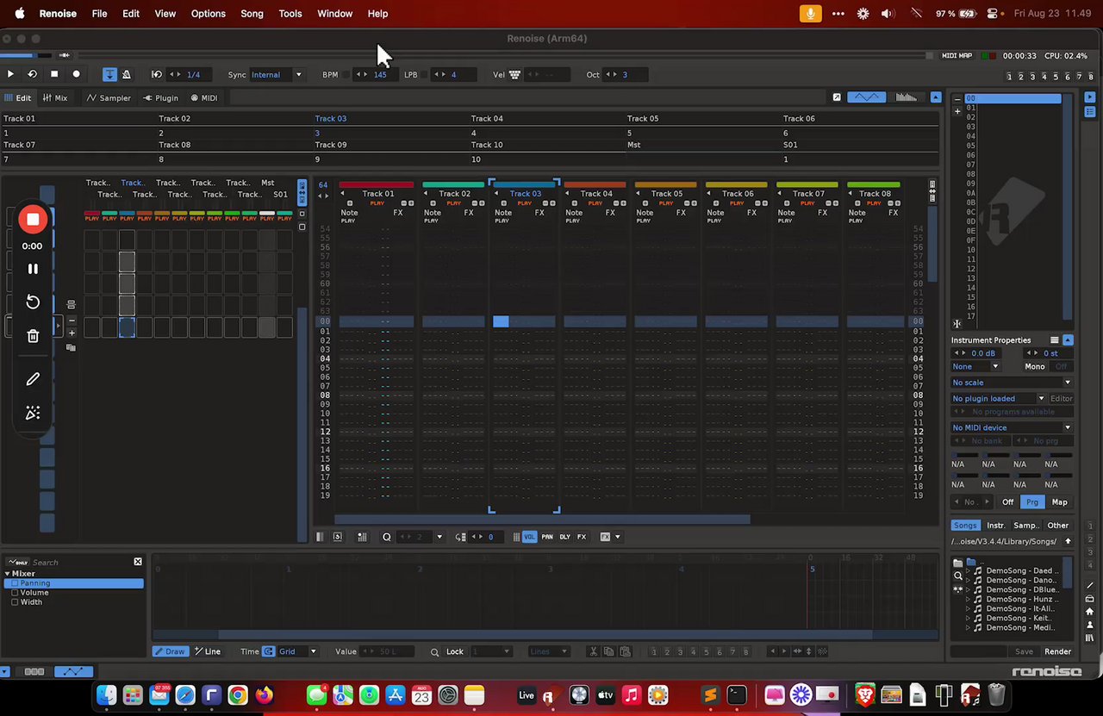The width and height of the screenshot is (1103, 716).
Task: Toggle pattern follow during playback
Action: (x=109, y=74)
